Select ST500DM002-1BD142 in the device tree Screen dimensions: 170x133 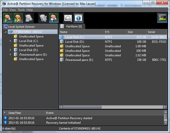pyautogui.click(x=28, y=32)
